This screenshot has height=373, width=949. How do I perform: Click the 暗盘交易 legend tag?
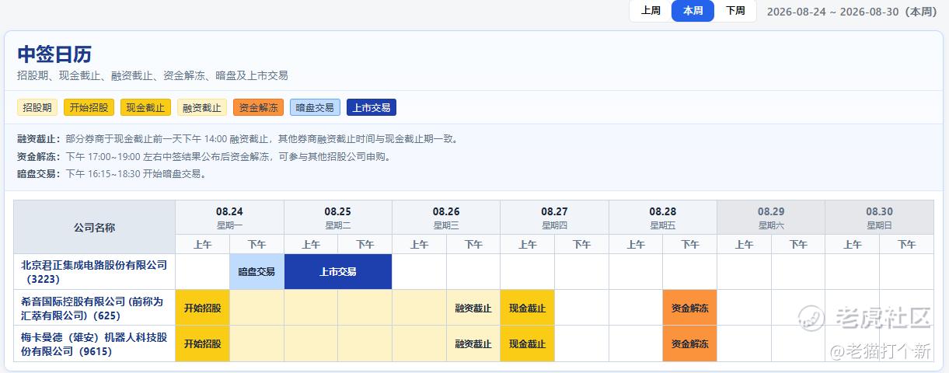coord(315,108)
